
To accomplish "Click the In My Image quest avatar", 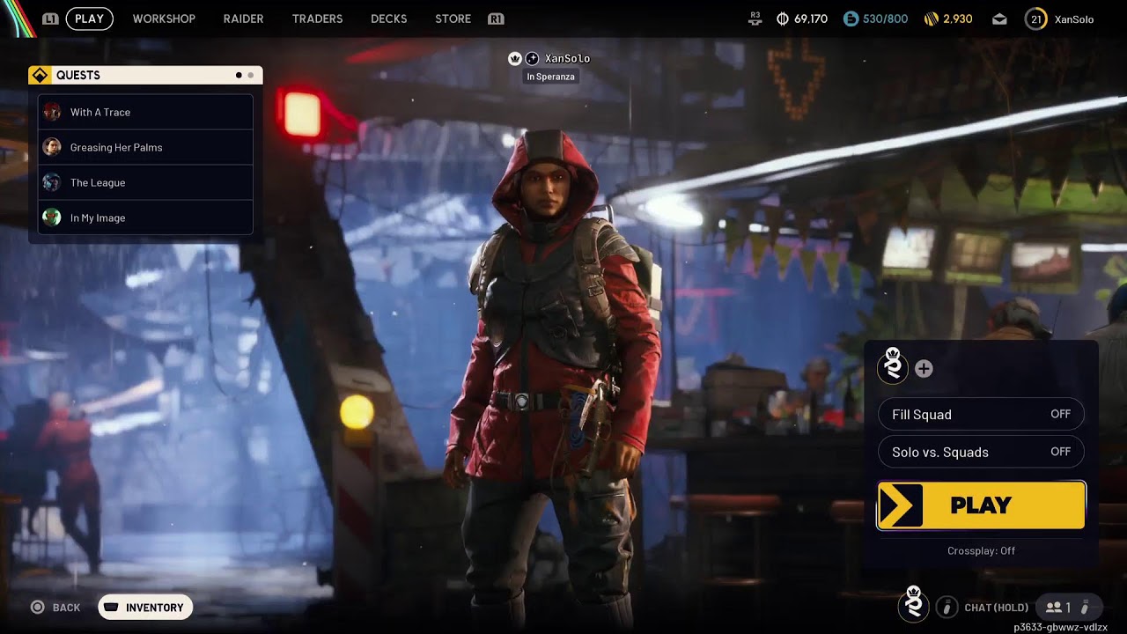I will click(52, 217).
